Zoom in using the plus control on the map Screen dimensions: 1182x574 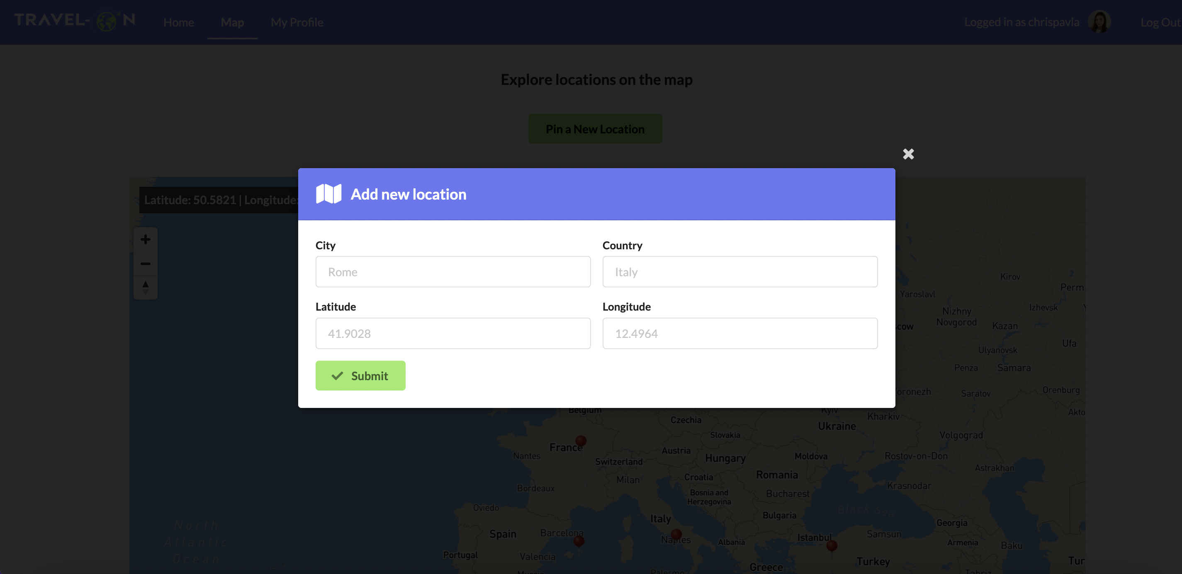point(145,239)
